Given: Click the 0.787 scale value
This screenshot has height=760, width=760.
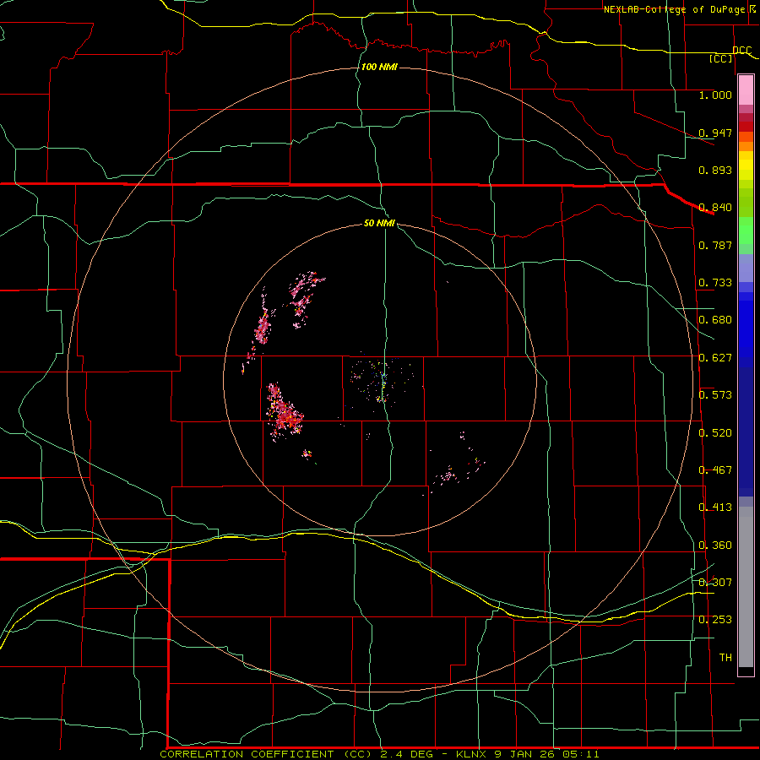Looking at the screenshot, I should click(x=715, y=245).
